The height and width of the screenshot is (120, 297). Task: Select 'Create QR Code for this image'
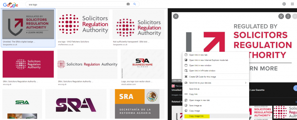point(215,77)
